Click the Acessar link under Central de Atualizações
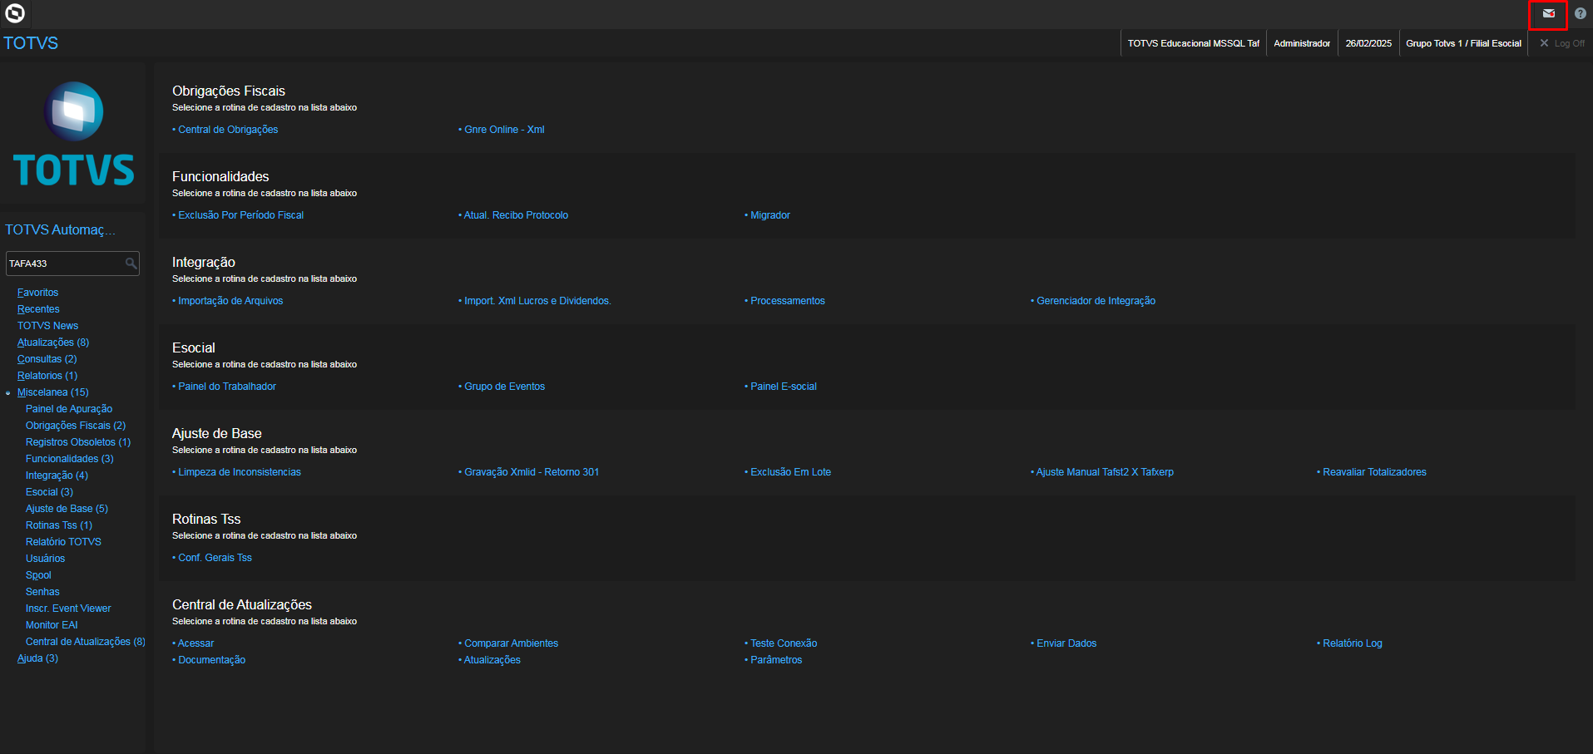1593x754 pixels. [x=195, y=643]
